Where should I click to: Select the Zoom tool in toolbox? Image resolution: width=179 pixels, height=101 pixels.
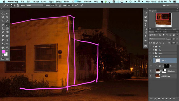7,47
